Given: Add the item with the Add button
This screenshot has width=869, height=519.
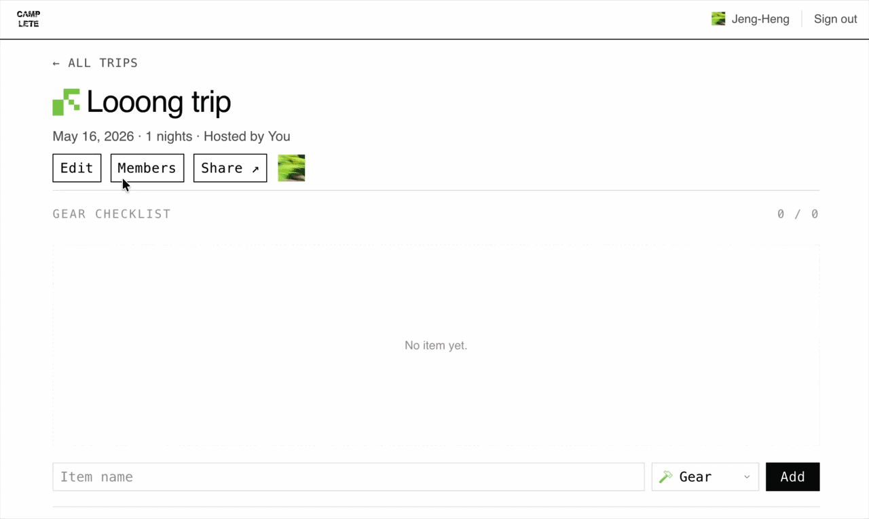Looking at the screenshot, I should pyautogui.click(x=792, y=477).
